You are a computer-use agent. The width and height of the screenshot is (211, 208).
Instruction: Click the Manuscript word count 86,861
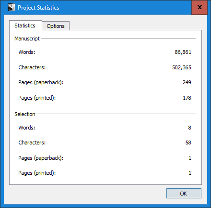(183, 52)
